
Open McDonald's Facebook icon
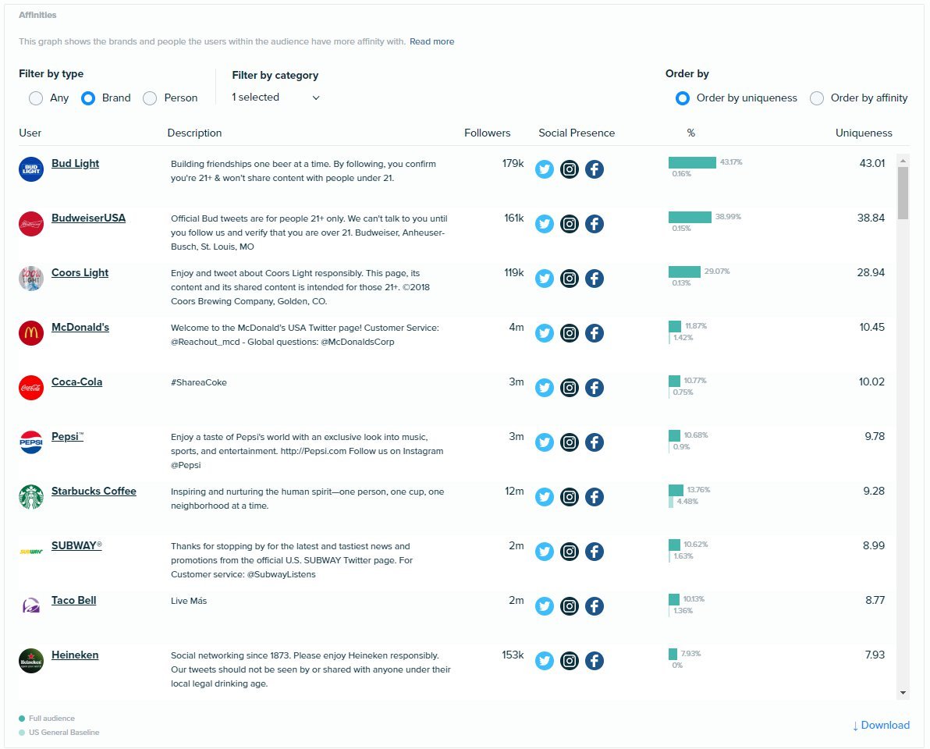(x=595, y=332)
